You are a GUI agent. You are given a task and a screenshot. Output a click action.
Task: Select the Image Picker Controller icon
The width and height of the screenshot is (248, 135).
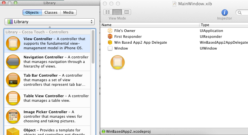[13, 116]
